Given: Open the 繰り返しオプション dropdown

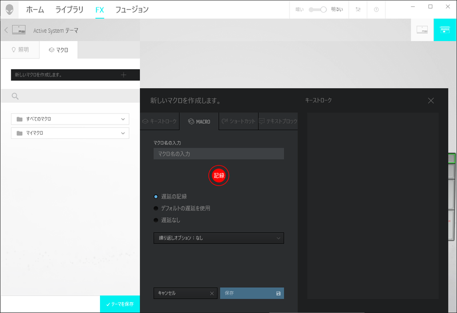Looking at the screenshot, I should click(x=219, y=238).
